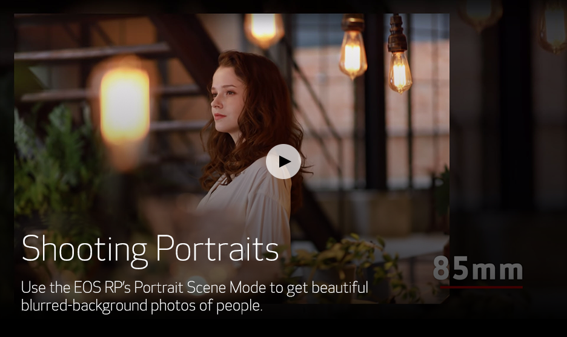Click the red underline beneath 85mm
567x337 pixels.
(x=481, y=287)
